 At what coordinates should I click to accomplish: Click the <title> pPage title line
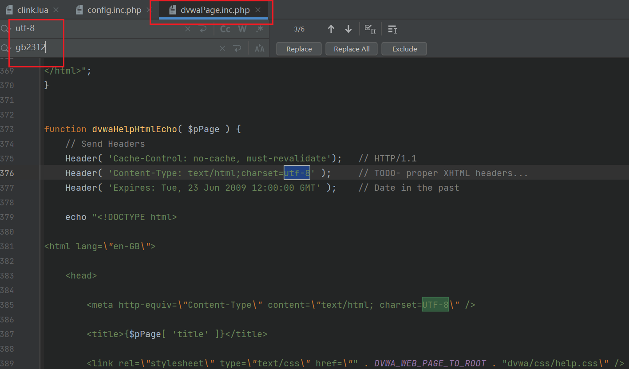point(177,334)
